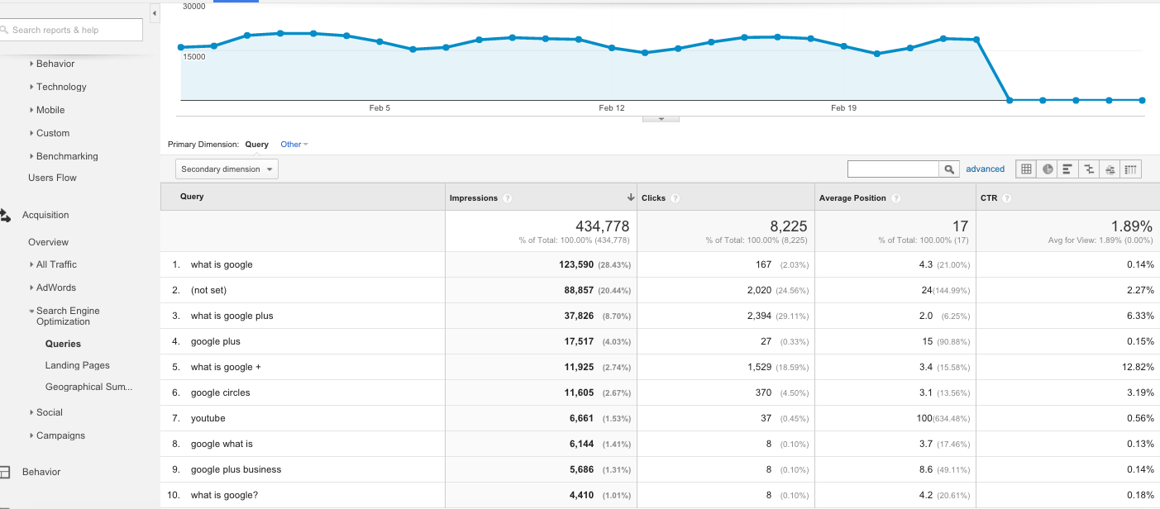Image resolution: width=1160 pixels, height=509 pixels.
Task: Select the Pivot view icon
Action: [1130, 169]
